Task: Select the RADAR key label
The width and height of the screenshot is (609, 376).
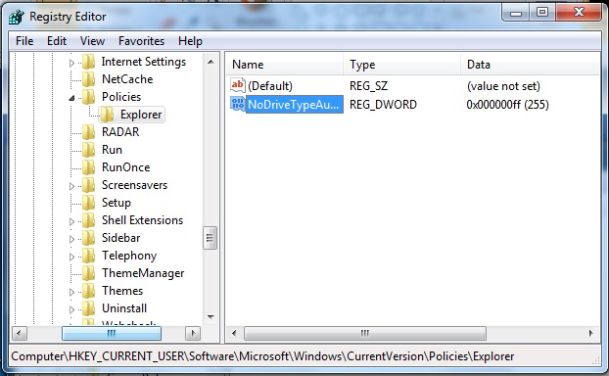Action: [x=120, y=132]
